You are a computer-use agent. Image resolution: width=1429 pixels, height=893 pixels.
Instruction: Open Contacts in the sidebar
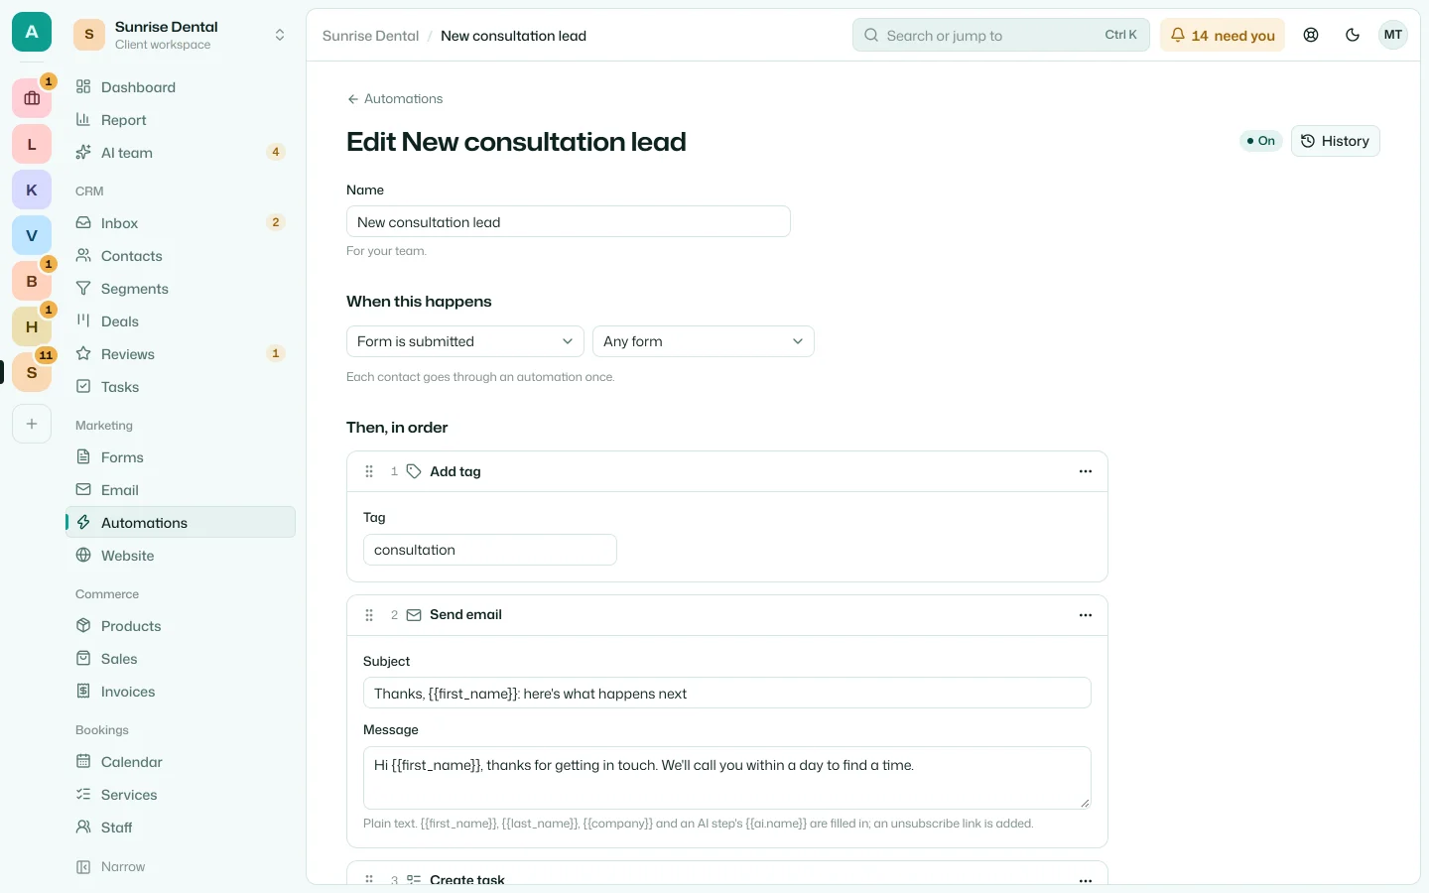(181, 256)
